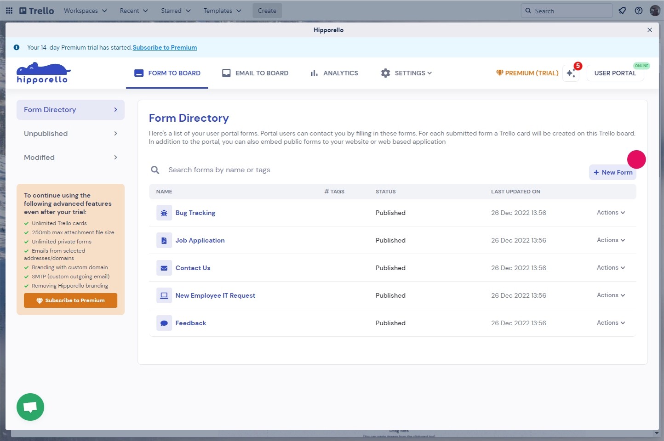
Task: Click the Analytics bar chart icon
Action: point(314,73)
